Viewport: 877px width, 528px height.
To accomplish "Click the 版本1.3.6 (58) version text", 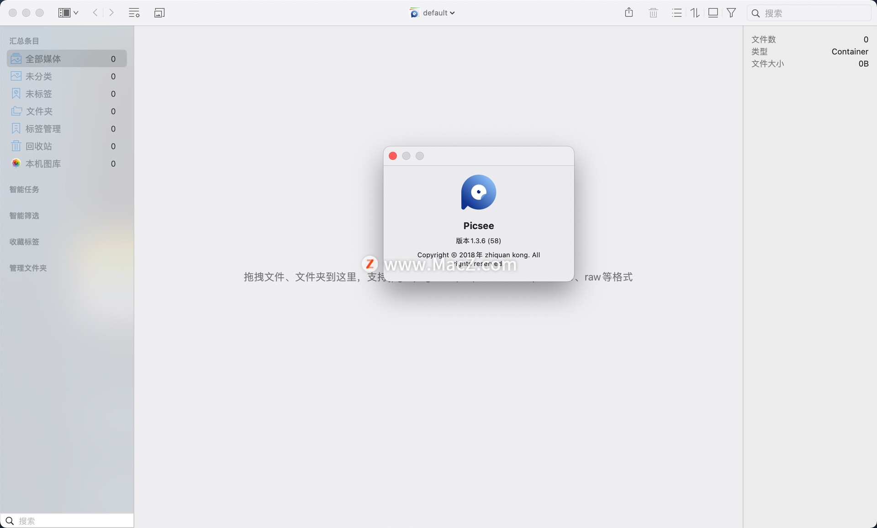I will tap(478, 241).
